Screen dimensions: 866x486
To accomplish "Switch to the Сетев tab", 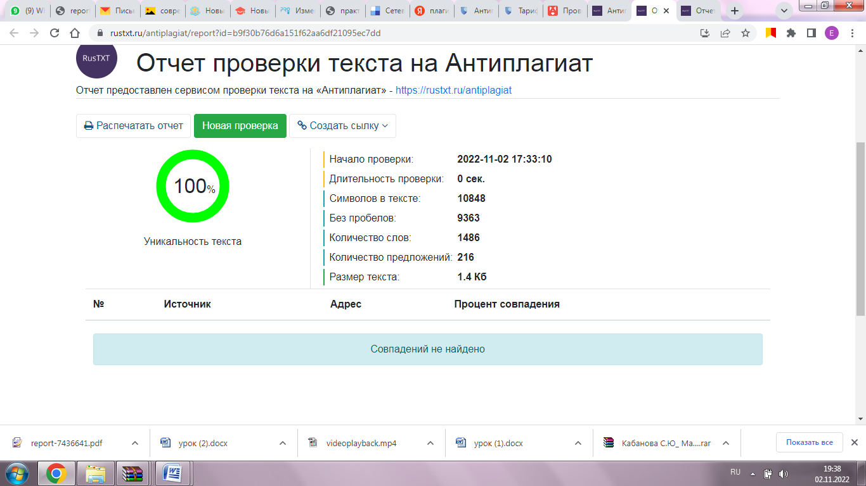I will (387, 11).
